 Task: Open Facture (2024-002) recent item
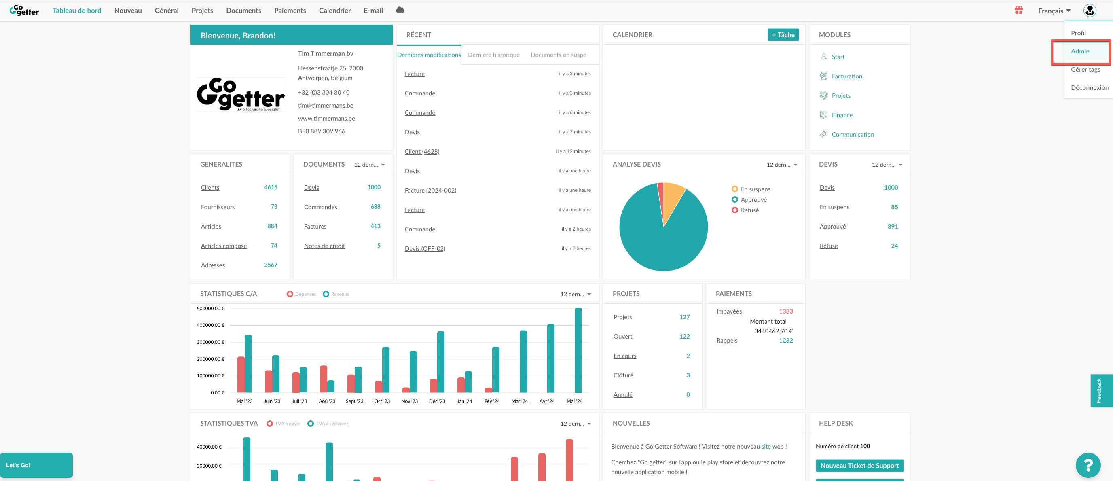[x=430, y=190]
